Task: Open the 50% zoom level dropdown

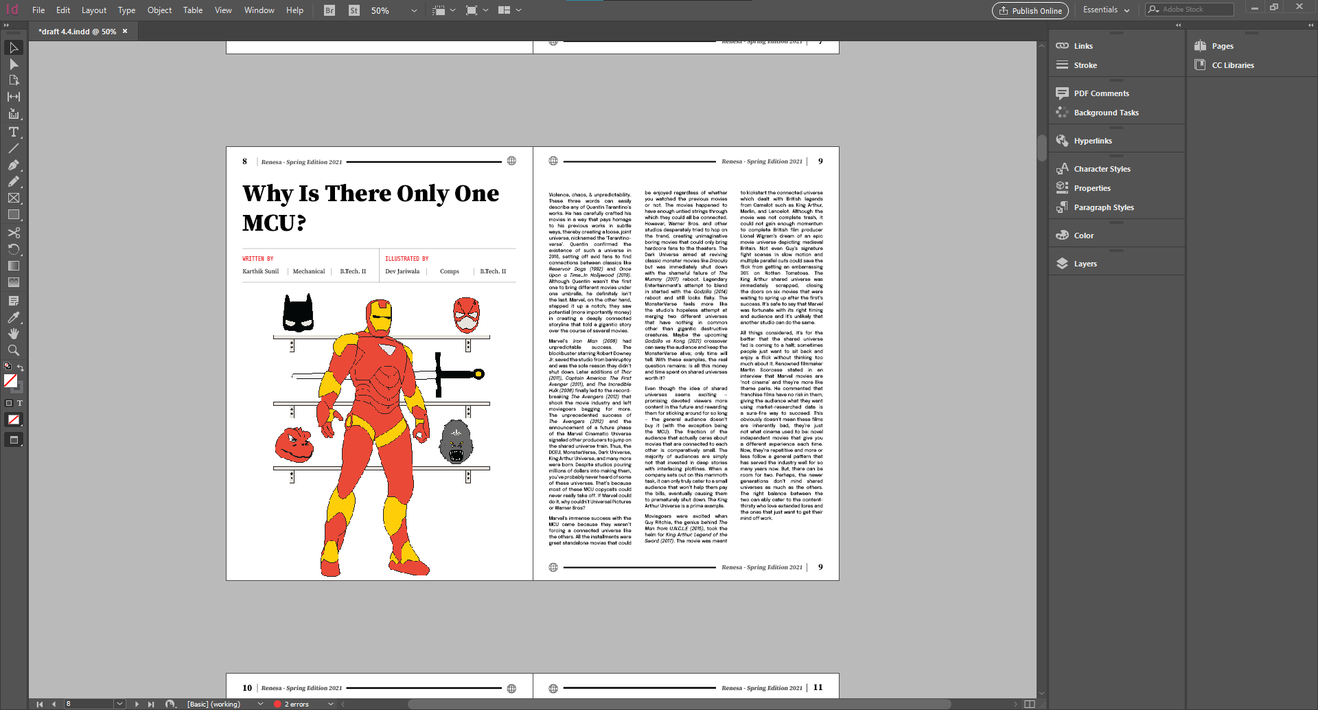Action: pyautogui.click(x=413, y=10)
